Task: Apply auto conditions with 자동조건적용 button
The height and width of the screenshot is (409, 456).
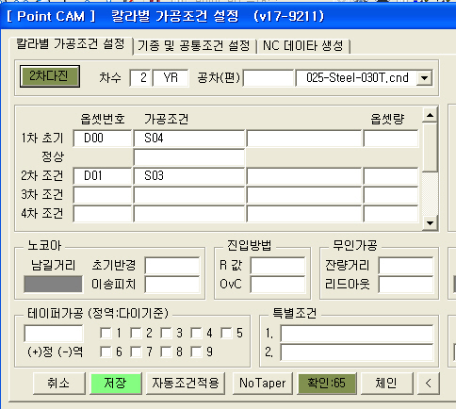Action: [x=186, y=384]
